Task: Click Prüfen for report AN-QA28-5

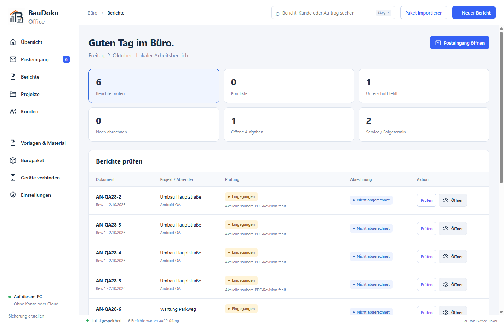Action: point(426,285)
